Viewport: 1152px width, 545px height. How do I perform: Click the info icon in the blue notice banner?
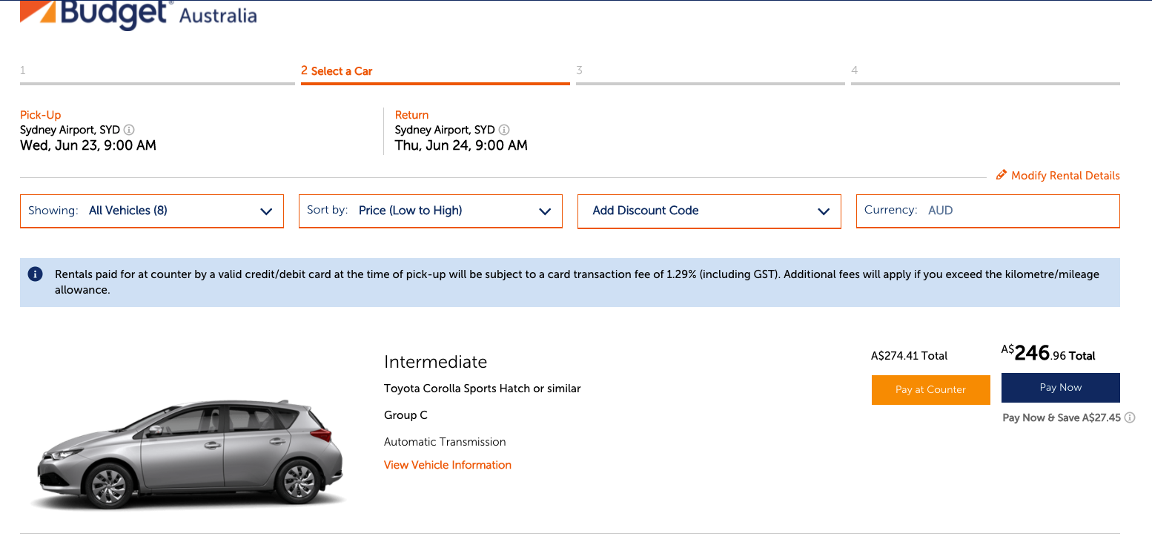(35, 274)
